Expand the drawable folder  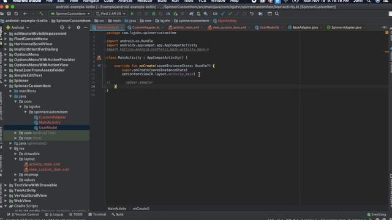[x=15, y=154]
